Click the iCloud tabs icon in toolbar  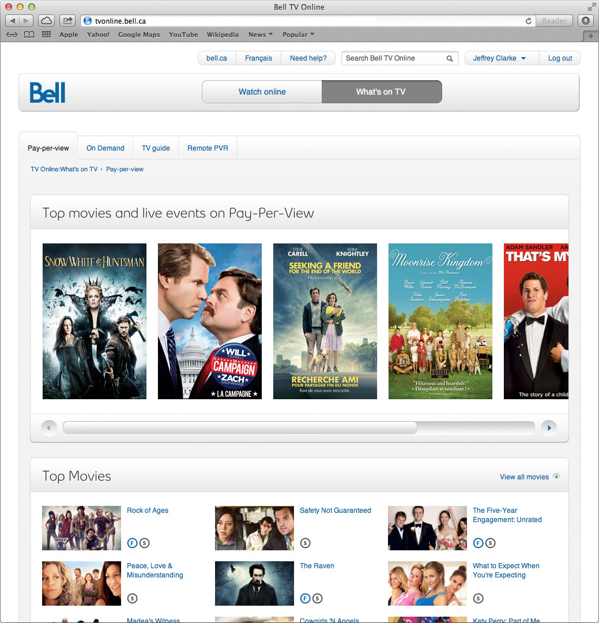pos(47,21)
